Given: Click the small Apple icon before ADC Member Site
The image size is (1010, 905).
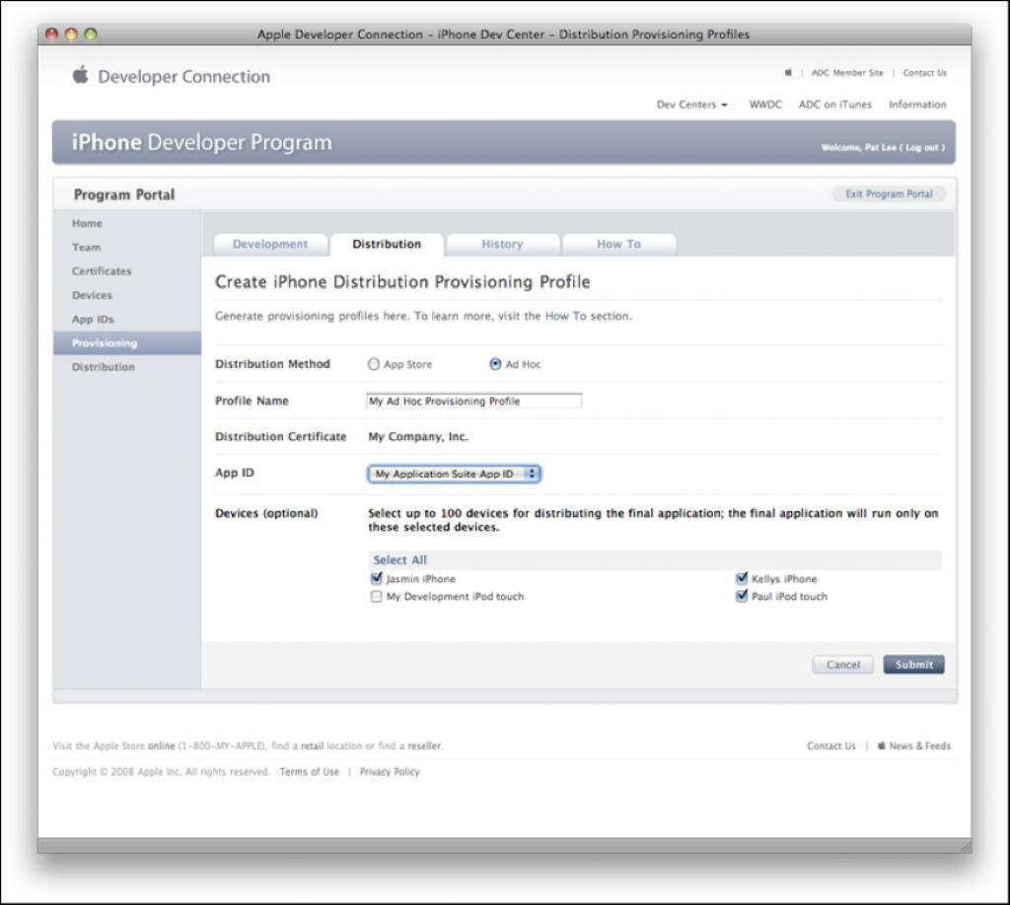Looking at the screenshot, I should click(788, 72).
